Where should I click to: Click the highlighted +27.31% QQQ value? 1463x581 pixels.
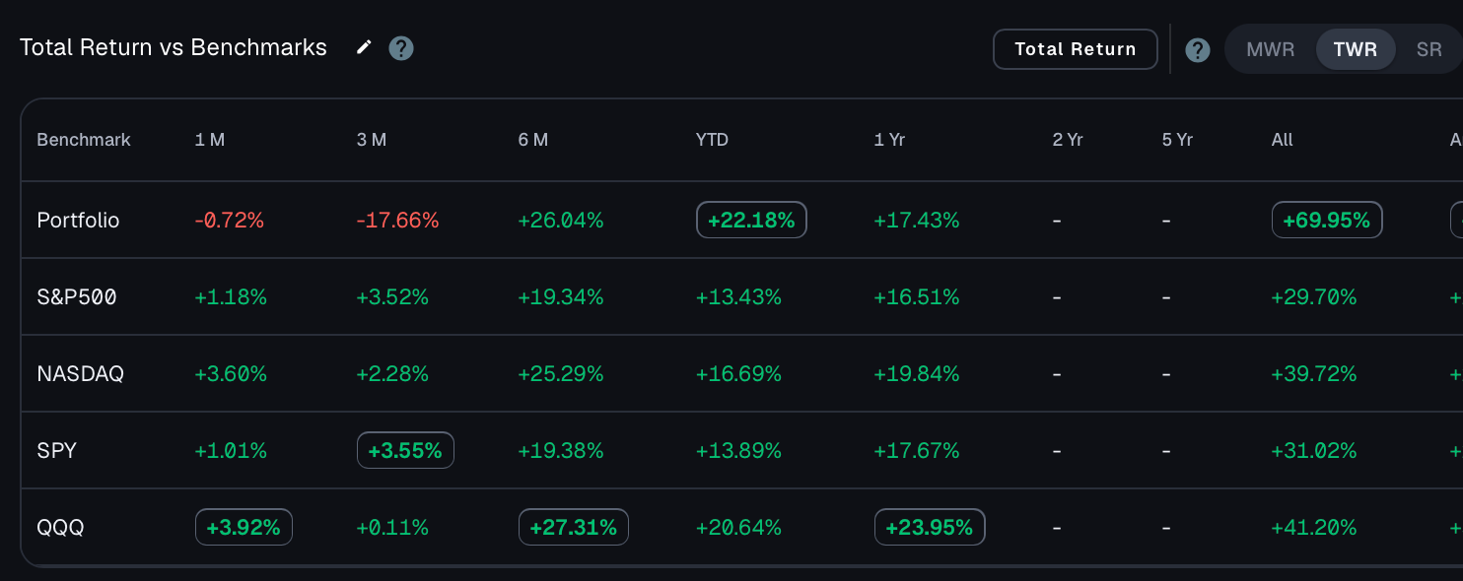(574, 528)
